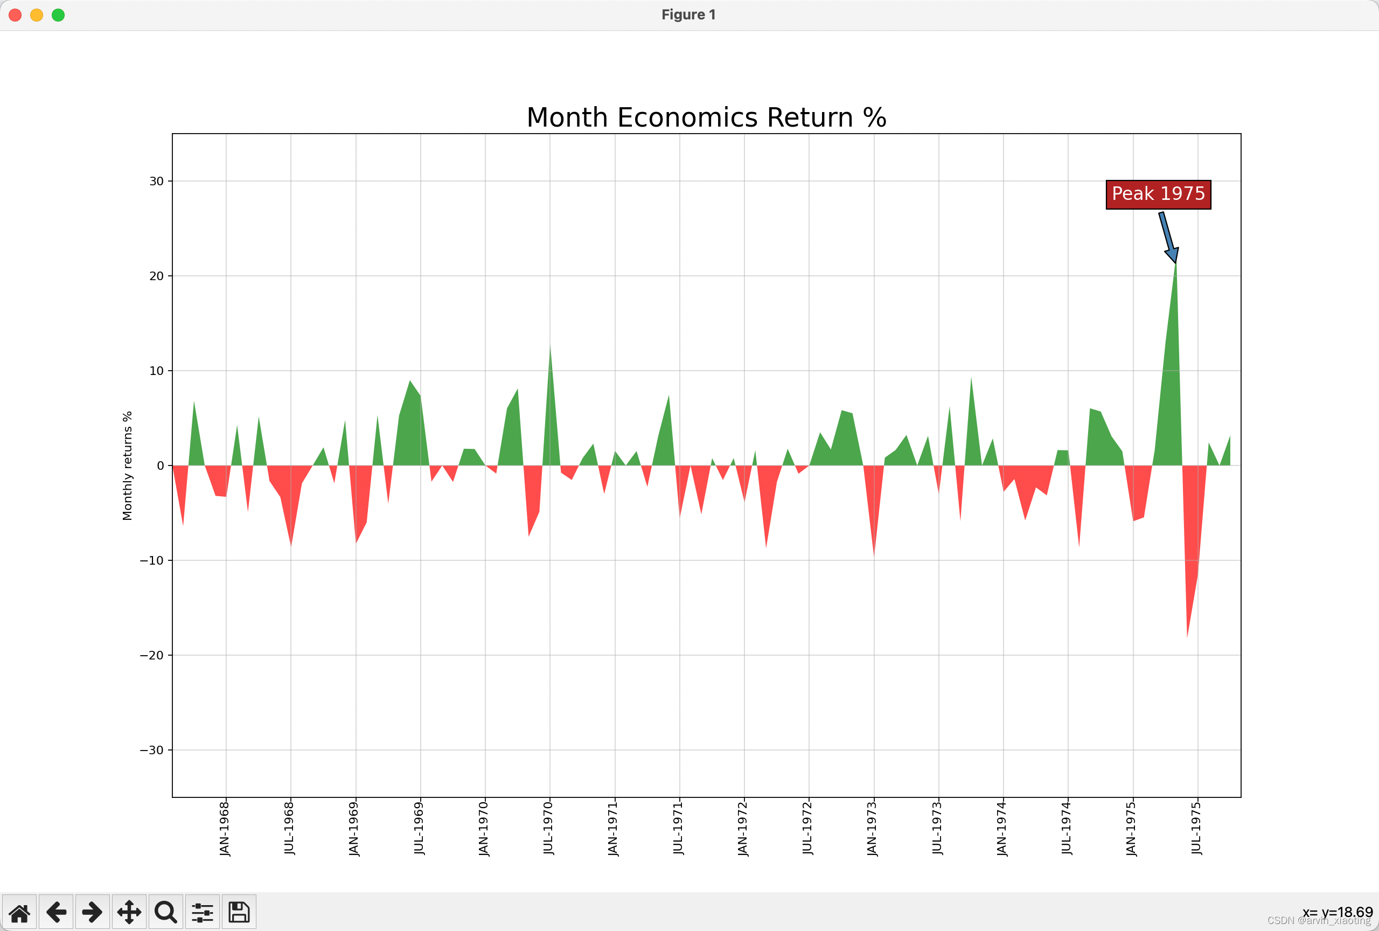Screen dimensions: 1379x931
Task: Click the Home reset view icon
Action: (19, 912)
